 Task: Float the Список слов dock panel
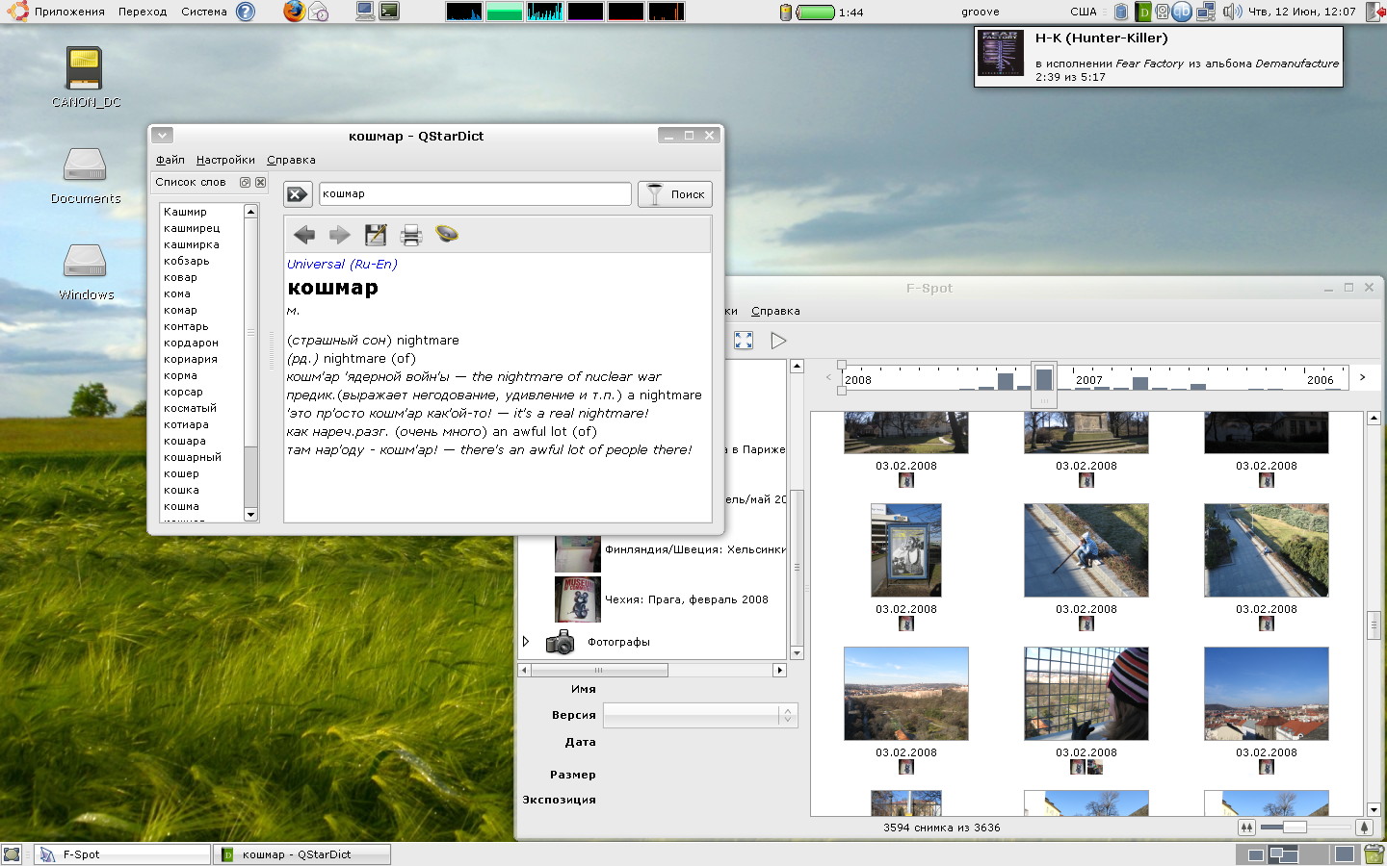click(245, 182)
